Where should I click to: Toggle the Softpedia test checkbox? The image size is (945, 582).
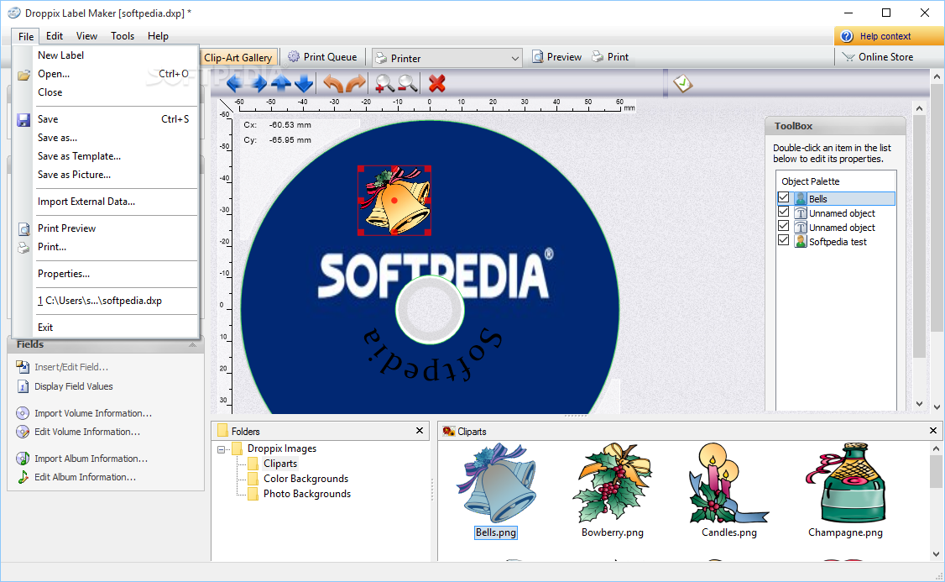(x=784, y=240)
